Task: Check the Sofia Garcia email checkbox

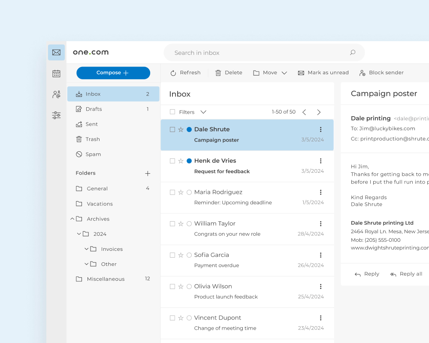Action: [172, 255]
